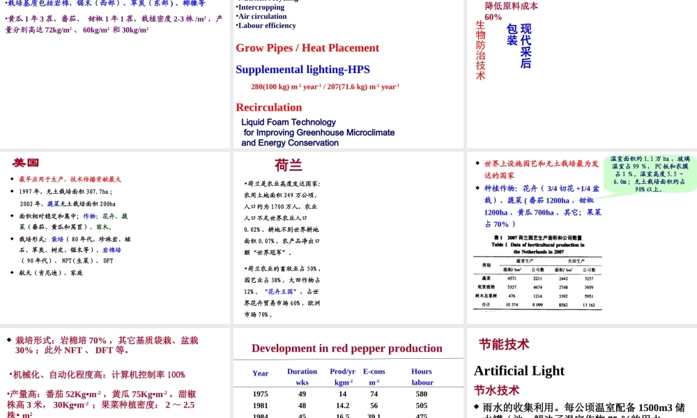Click the "Supplemental lighting-HPS" heading
Viewport: 697px width, 418px height.
pos(302,70)
